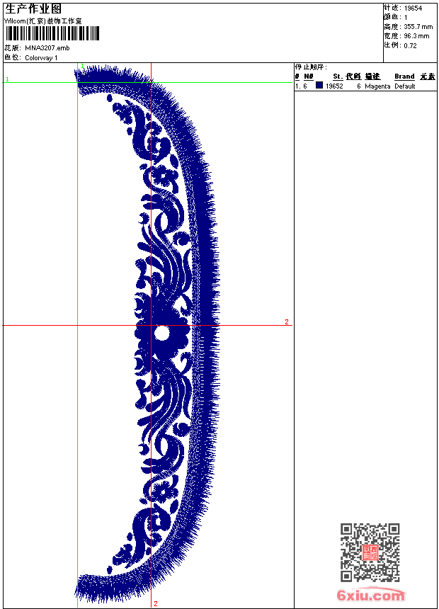The width and height of the screenshot is (439, 609).
Task: Click the N# column header
Action: click(x=309, y=76)
